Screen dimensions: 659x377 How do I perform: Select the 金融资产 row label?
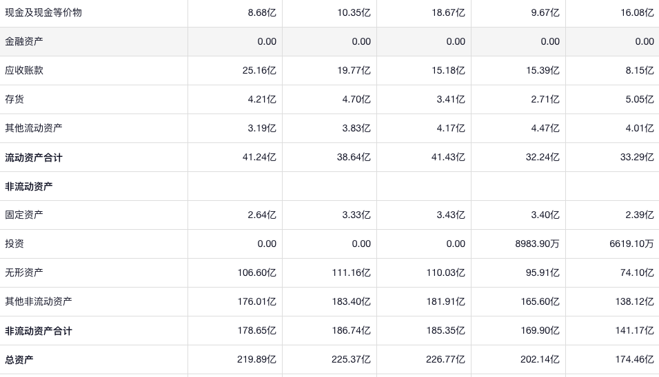tap(24, 41)
